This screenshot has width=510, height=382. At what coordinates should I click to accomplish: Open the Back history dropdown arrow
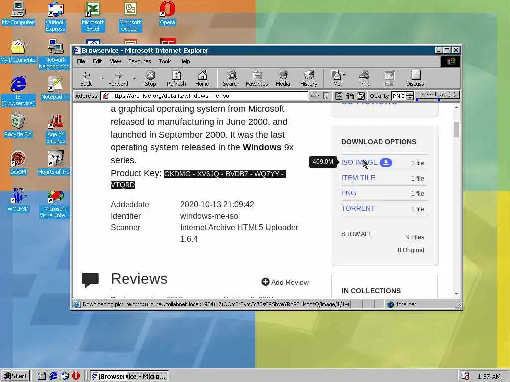102,78
